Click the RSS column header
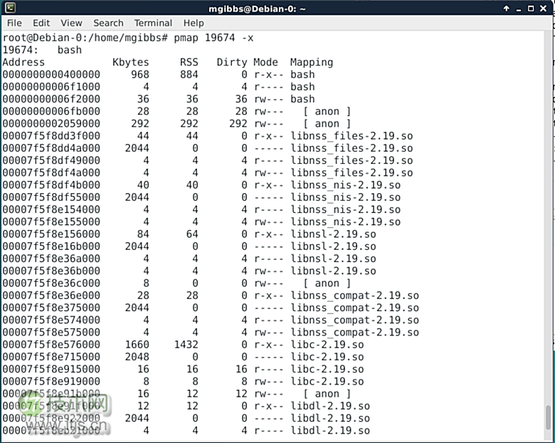 click(189, 63)
